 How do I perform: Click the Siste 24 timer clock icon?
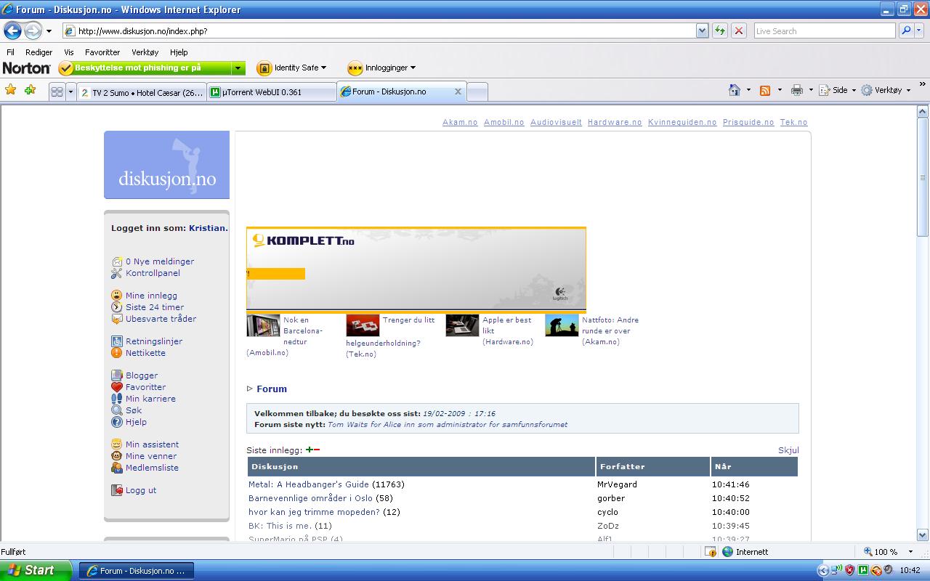[x=117, y=307]
